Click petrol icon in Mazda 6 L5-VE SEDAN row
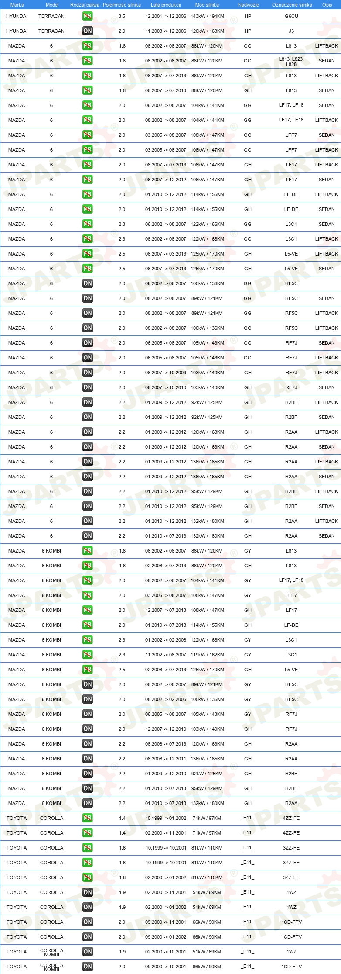This screenshot has width=341, height=974. pos(88,269)
